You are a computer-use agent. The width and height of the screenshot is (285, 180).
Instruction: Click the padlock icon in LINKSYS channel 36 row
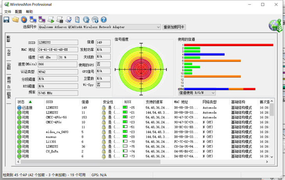click(x=103, y=146)
